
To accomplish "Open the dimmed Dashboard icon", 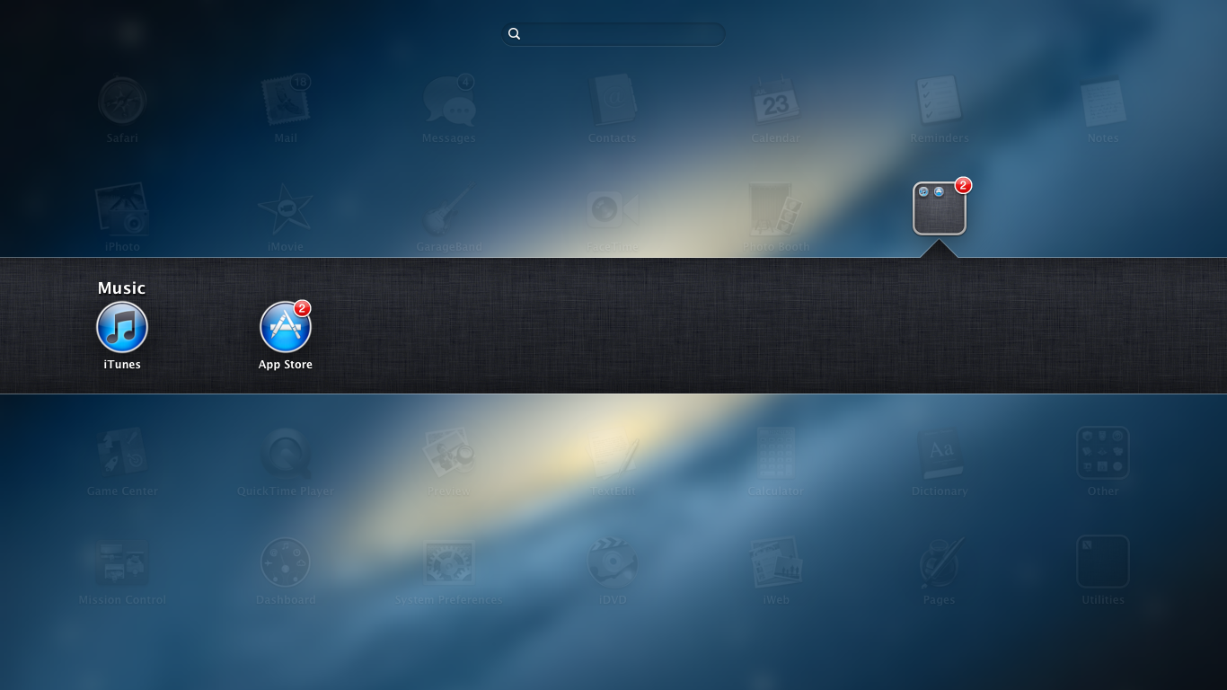I will pos(286,562).
